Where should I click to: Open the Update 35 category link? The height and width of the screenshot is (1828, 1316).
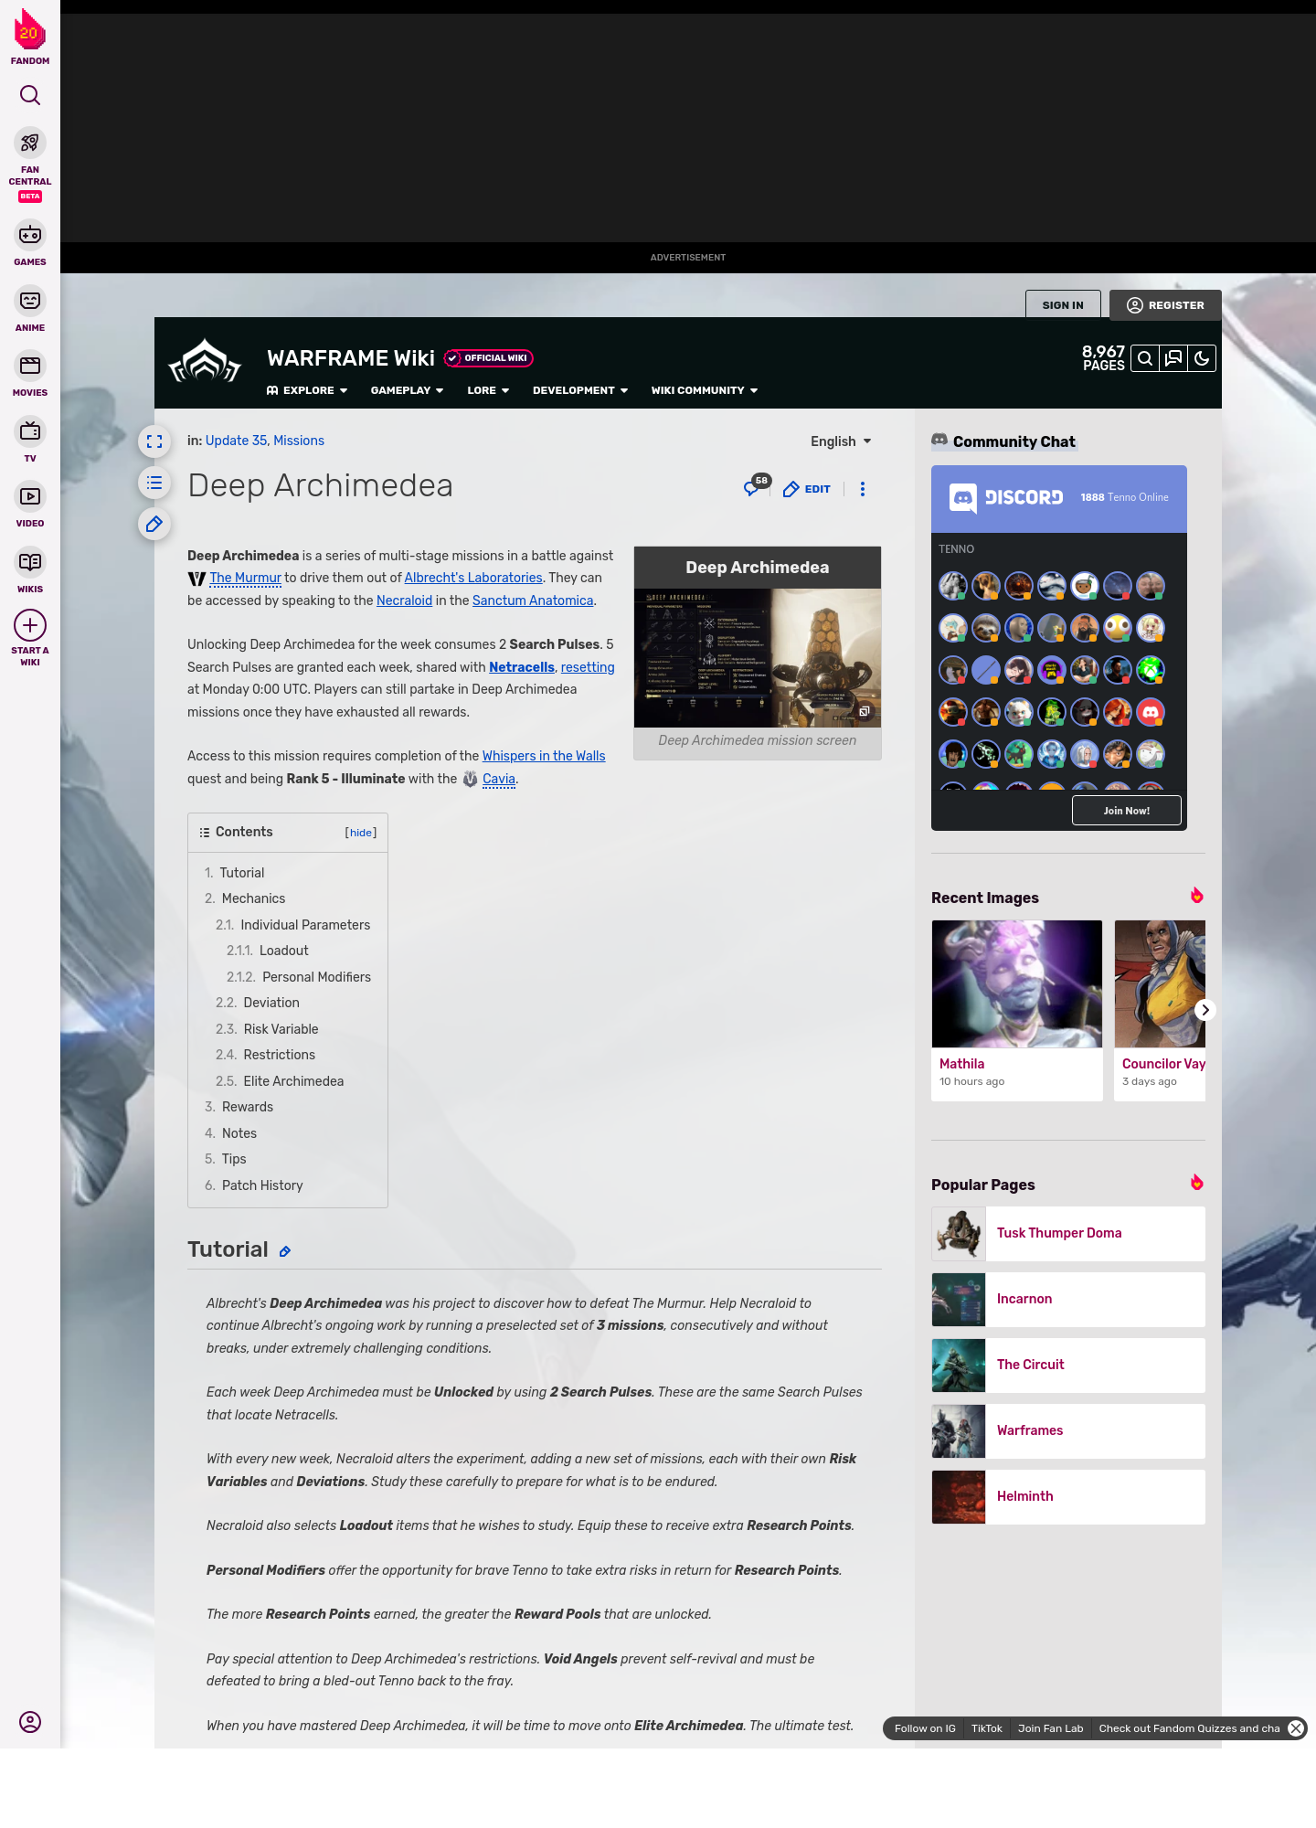[236, 441]
